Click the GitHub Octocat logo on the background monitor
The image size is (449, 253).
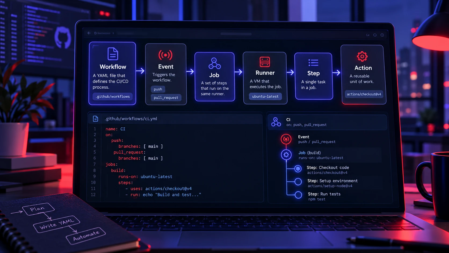63,38
